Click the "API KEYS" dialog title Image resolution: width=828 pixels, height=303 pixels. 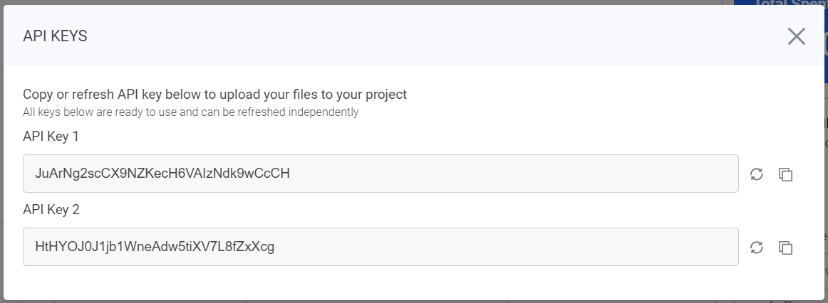55,36
